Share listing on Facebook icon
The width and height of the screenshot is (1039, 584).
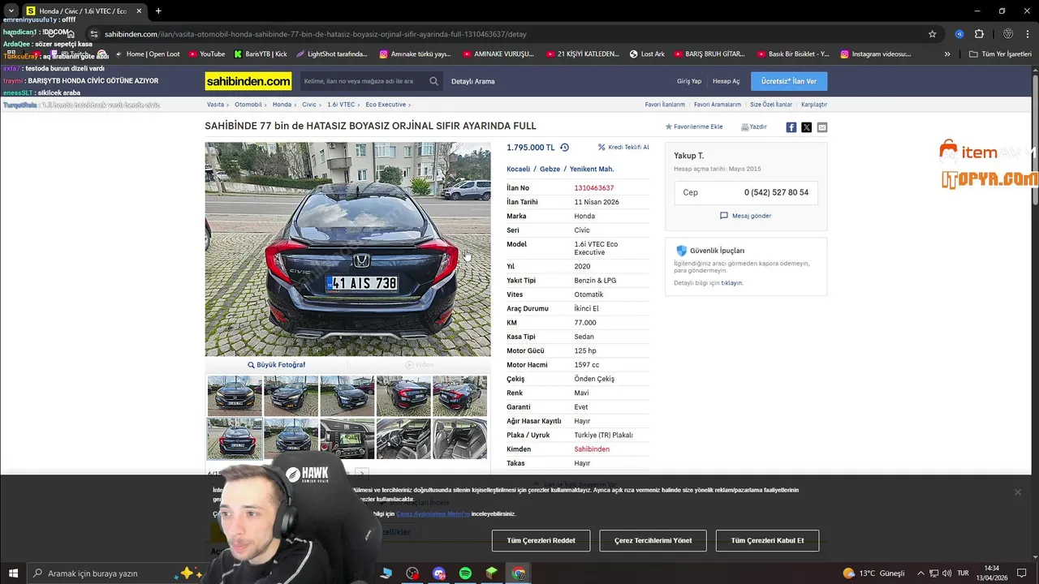[x=791, y=127]
